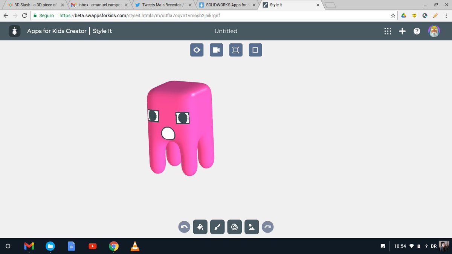Go forward in browser history
The width and height of the screenshot is (452, 254).
pos(15,16)
